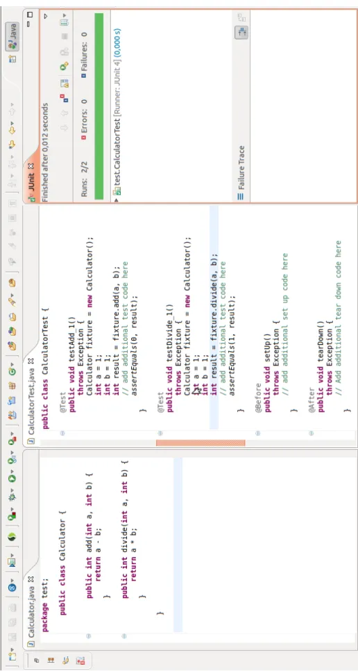Screen dimensions: 358x671
Task: Collapse the testDivide_1 method fold marker
Action: click(x=160, y=433)
